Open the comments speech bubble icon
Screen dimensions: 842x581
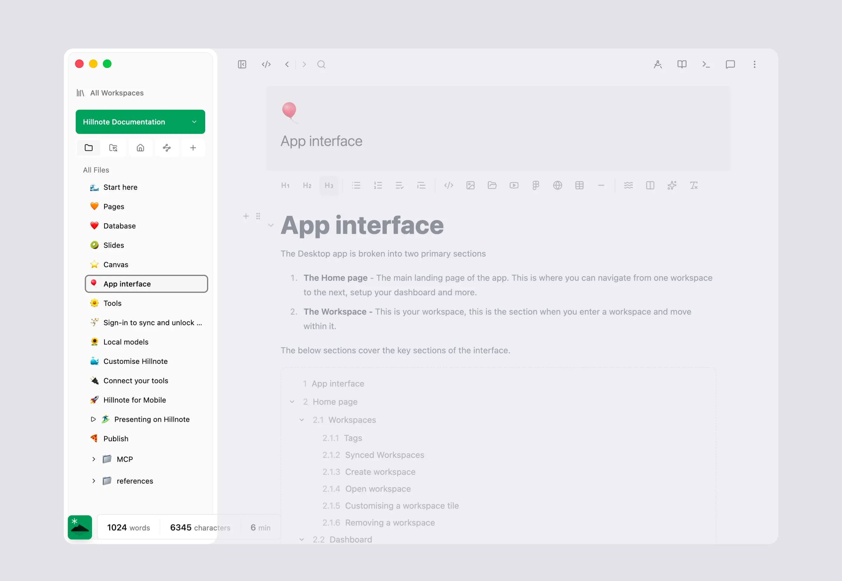click(x=730, y=64)
